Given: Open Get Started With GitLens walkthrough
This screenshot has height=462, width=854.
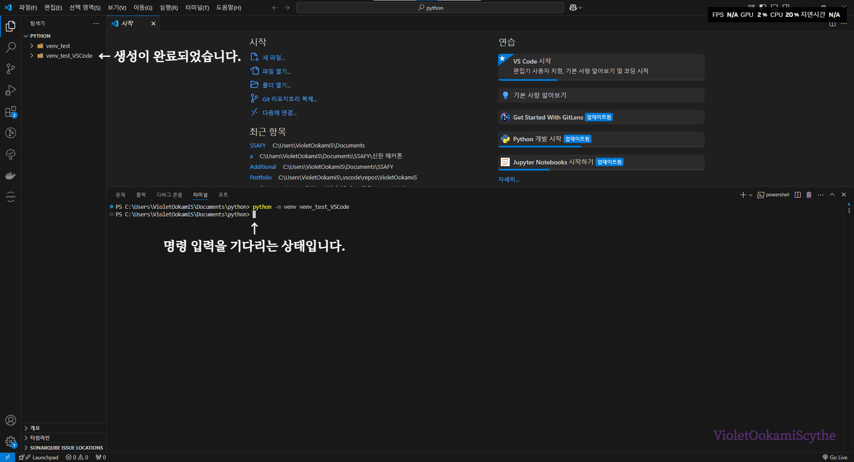Looking at the screenshot, I should [601, 117].
